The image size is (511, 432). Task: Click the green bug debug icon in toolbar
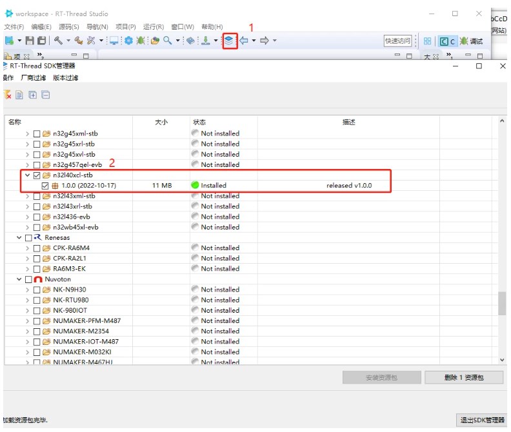[x=141, y=41]
